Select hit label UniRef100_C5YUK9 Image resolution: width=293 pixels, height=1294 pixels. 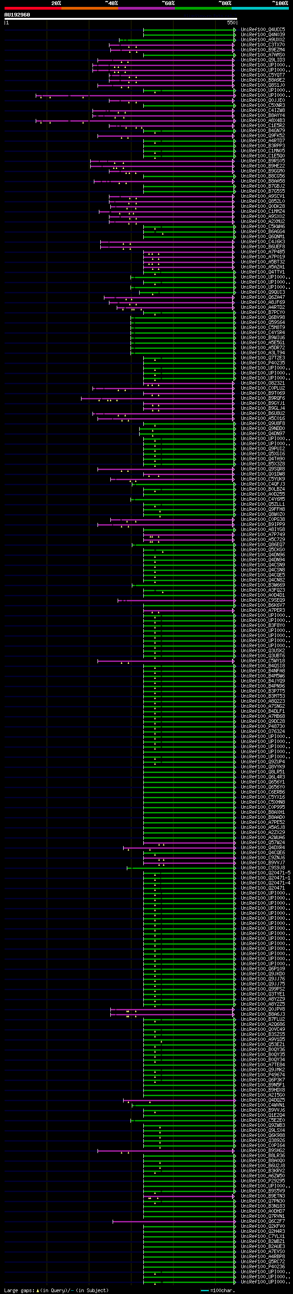[262, 479]
